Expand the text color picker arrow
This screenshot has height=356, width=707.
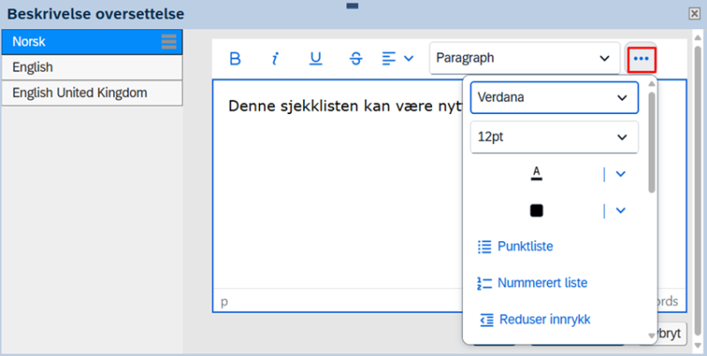coord(621,174)
